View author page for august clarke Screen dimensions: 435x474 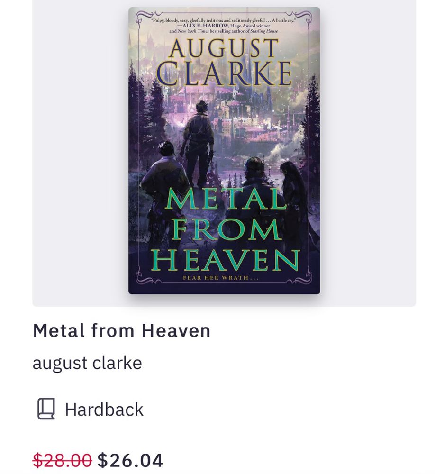pos(87,363)
